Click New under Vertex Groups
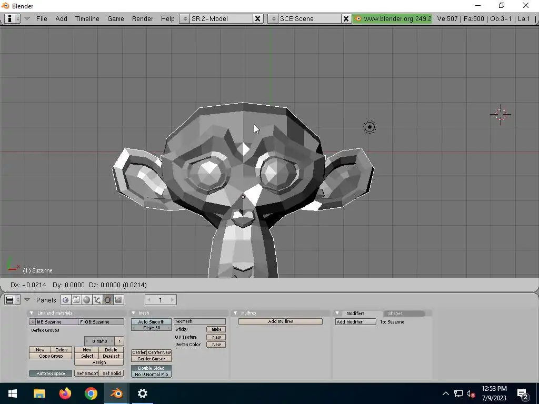Image resolution: width=539 pixels, height=404 pixels. (x=40, y=350)
